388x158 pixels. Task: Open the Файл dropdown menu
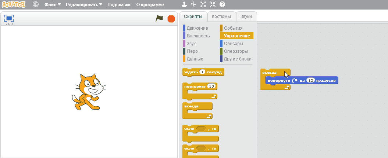click(52, 5)
